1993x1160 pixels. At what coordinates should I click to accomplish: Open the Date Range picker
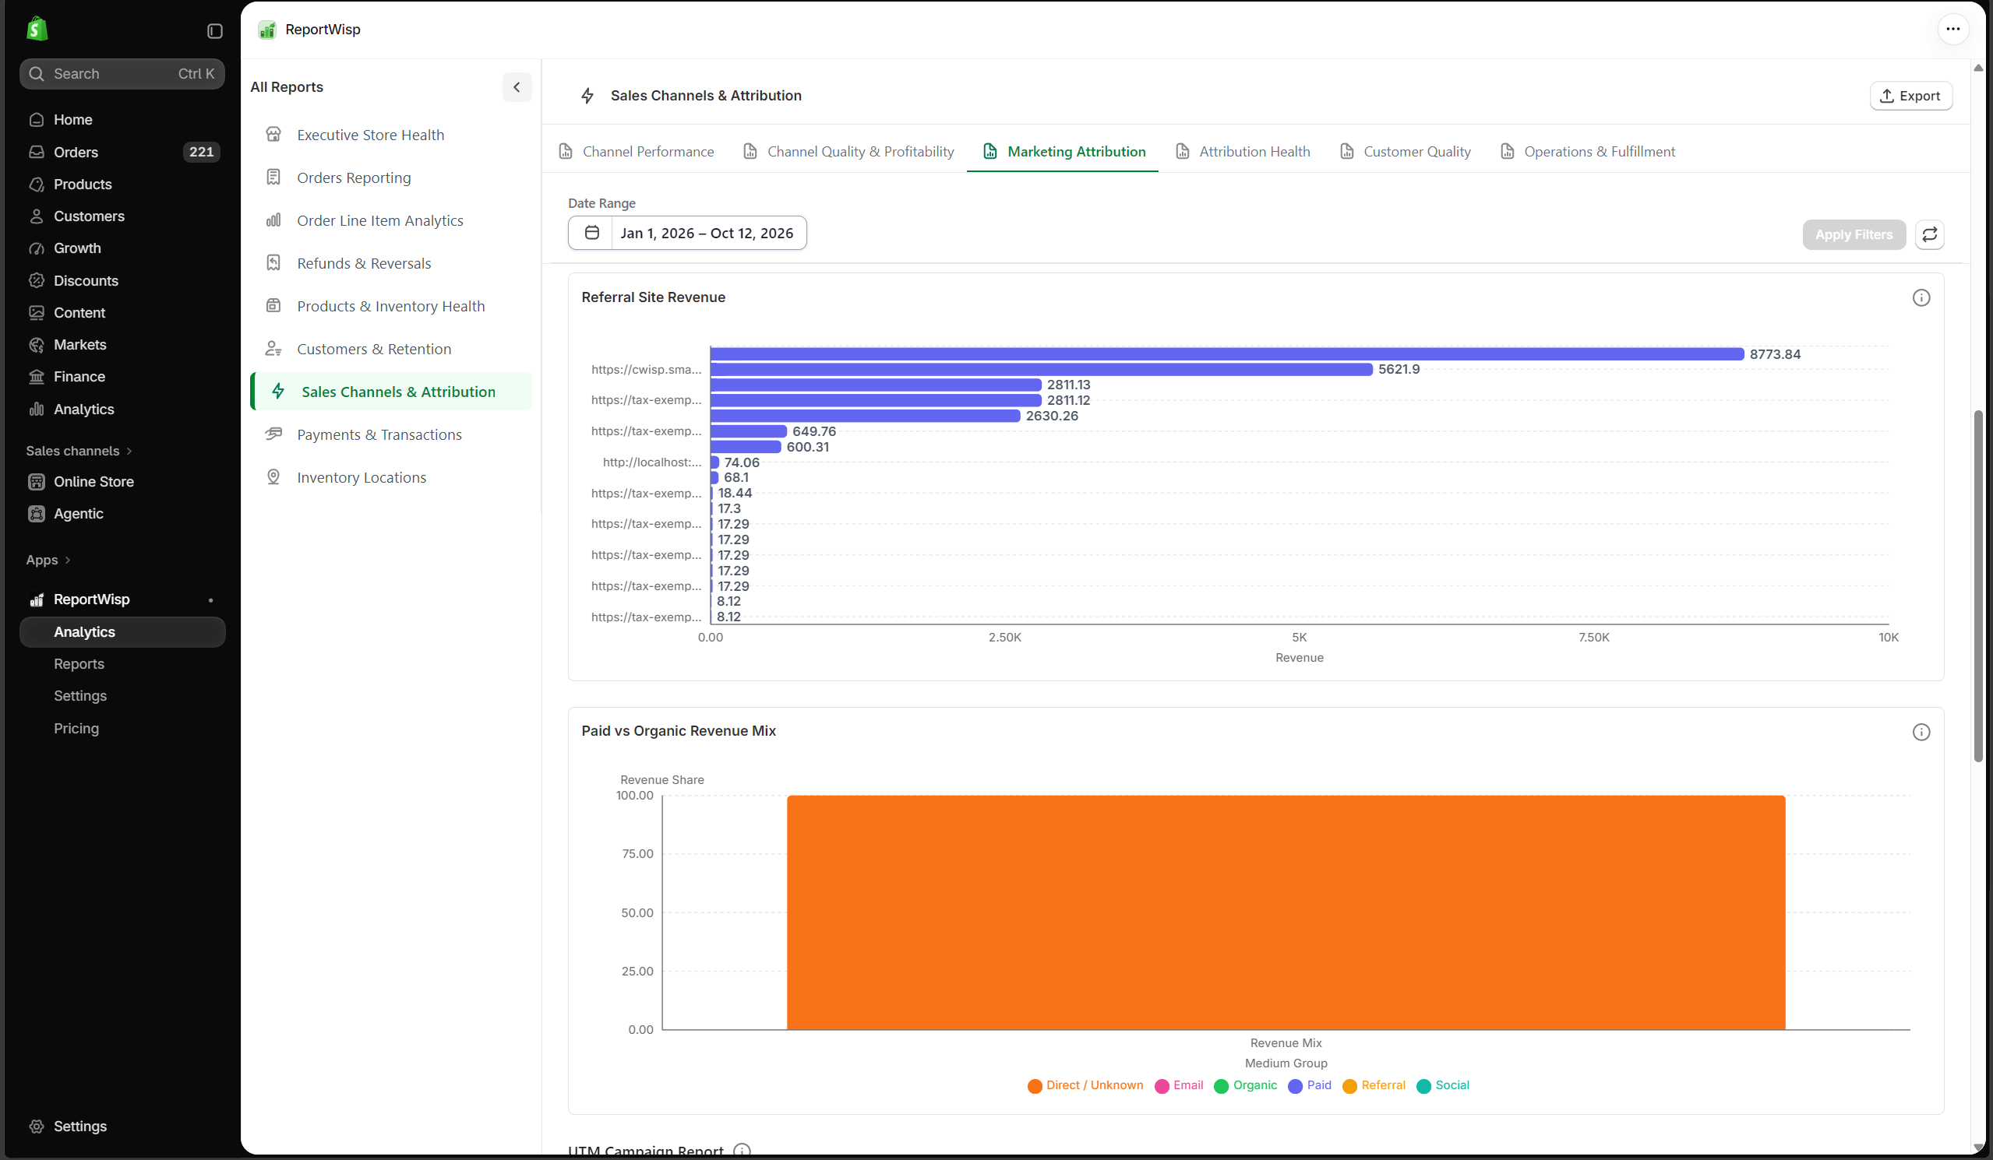pyautogui.click(x=687, y=233)
